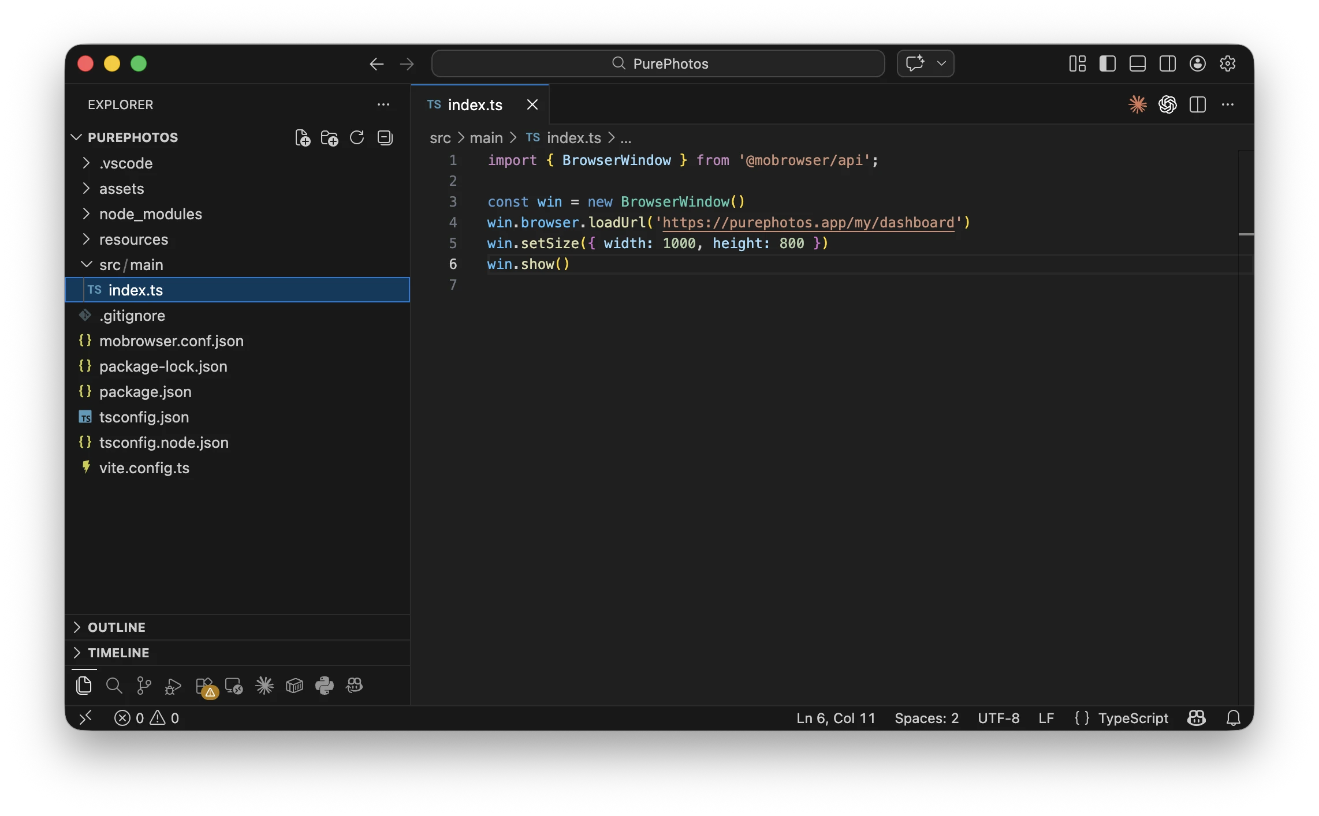The image size is (1319, 816).
Task: Toggle the secondary sidebar
Action: click(x=1167, y=63)
